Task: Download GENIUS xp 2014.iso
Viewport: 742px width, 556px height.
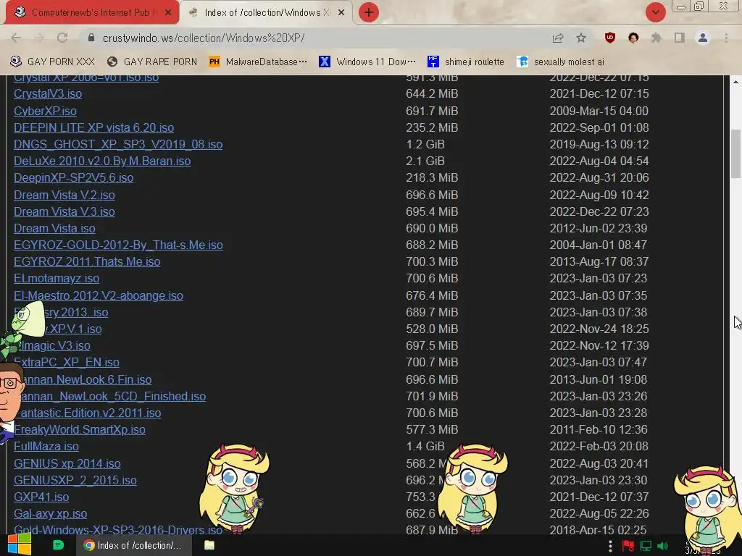Action: click(67, 463)
